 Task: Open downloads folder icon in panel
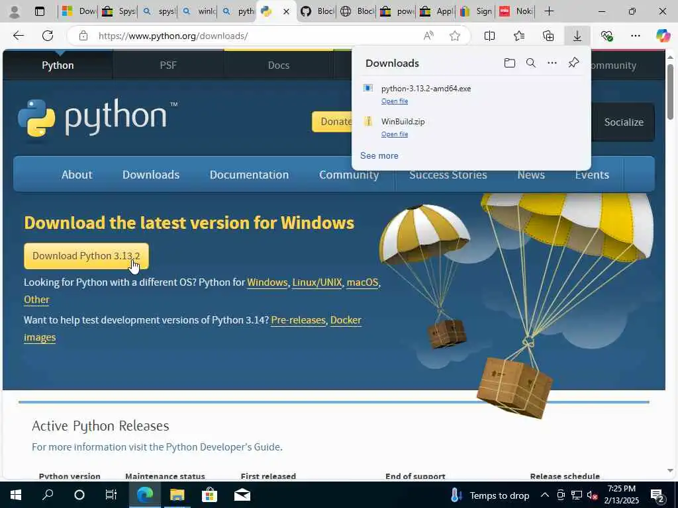[x=510, y=63]
